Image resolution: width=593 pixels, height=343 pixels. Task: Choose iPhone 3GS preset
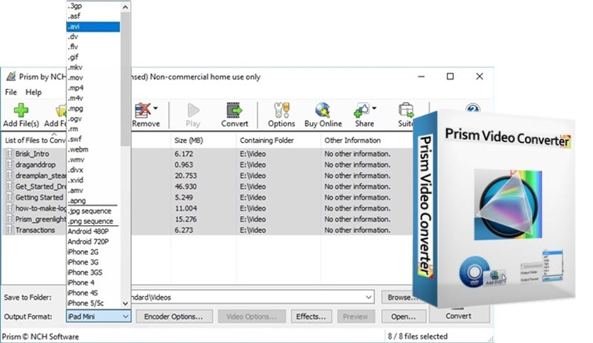point(94,272)
